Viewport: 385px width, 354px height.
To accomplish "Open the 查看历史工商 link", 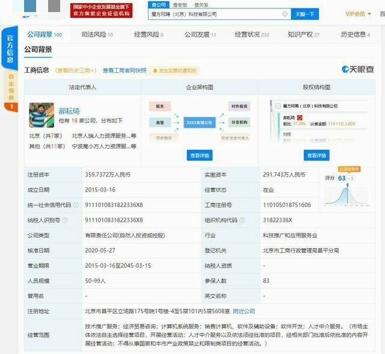I will click(76, 70).
